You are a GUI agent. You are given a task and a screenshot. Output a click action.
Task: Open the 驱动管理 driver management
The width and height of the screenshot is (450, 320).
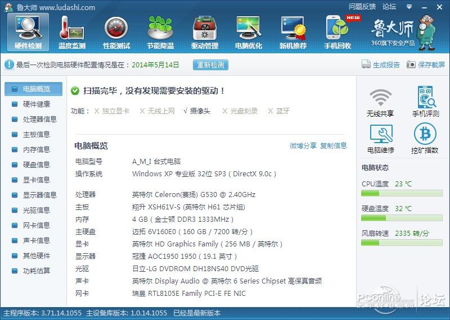click(205, 32)
